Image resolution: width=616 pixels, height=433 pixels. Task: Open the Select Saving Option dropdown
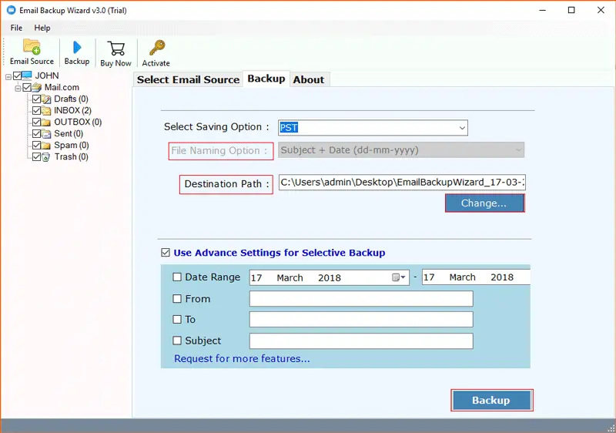tap(462, 128)
